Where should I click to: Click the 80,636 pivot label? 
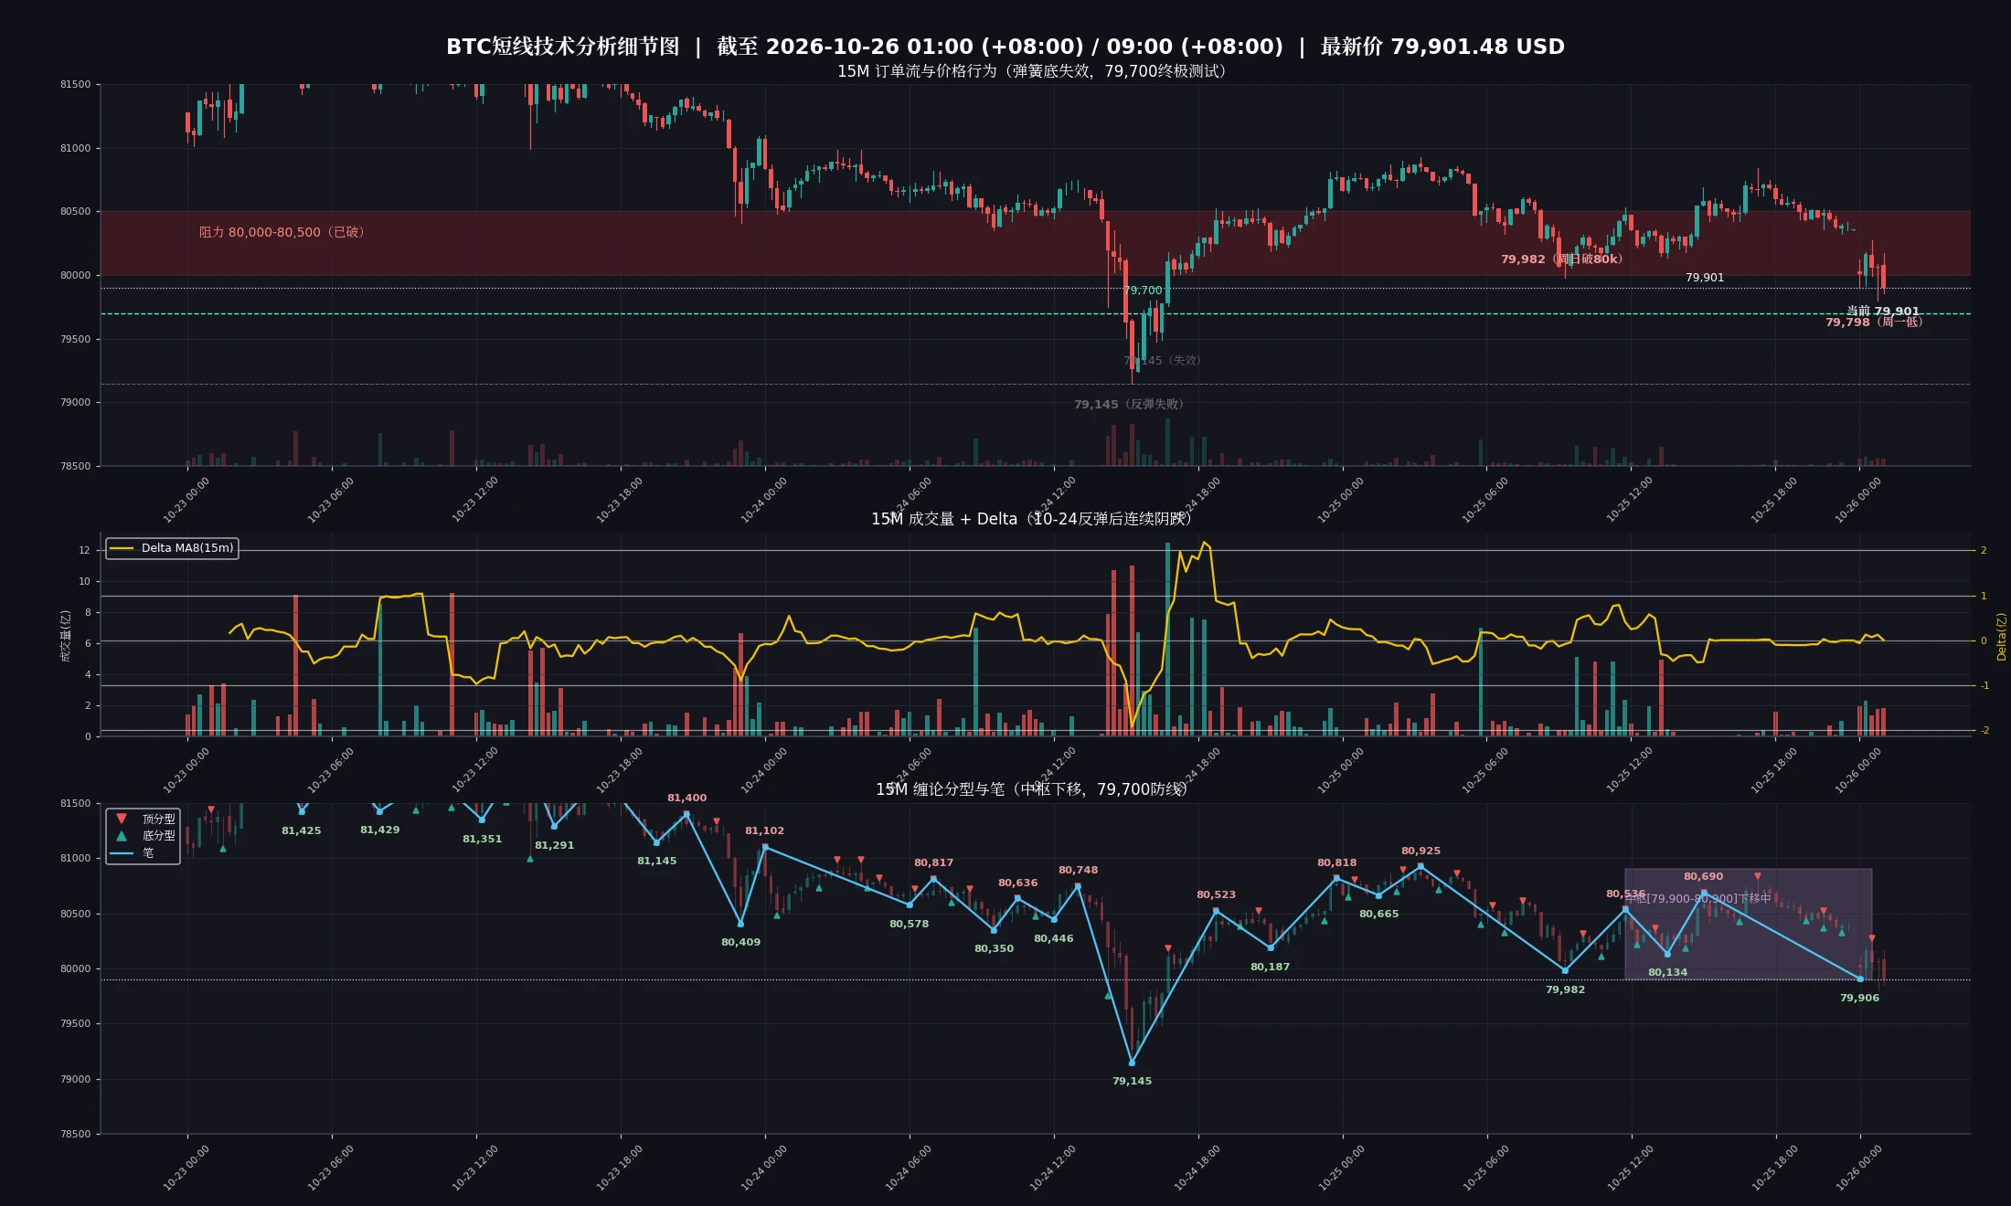coord(1018,883)
